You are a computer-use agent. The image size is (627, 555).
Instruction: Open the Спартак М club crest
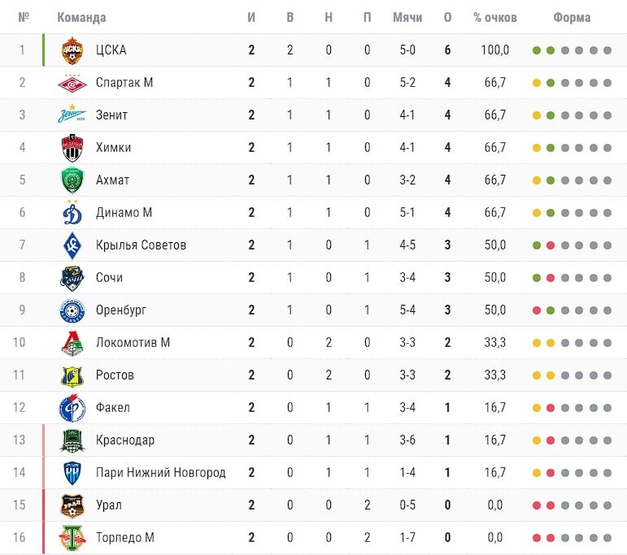tap(72, 83)
